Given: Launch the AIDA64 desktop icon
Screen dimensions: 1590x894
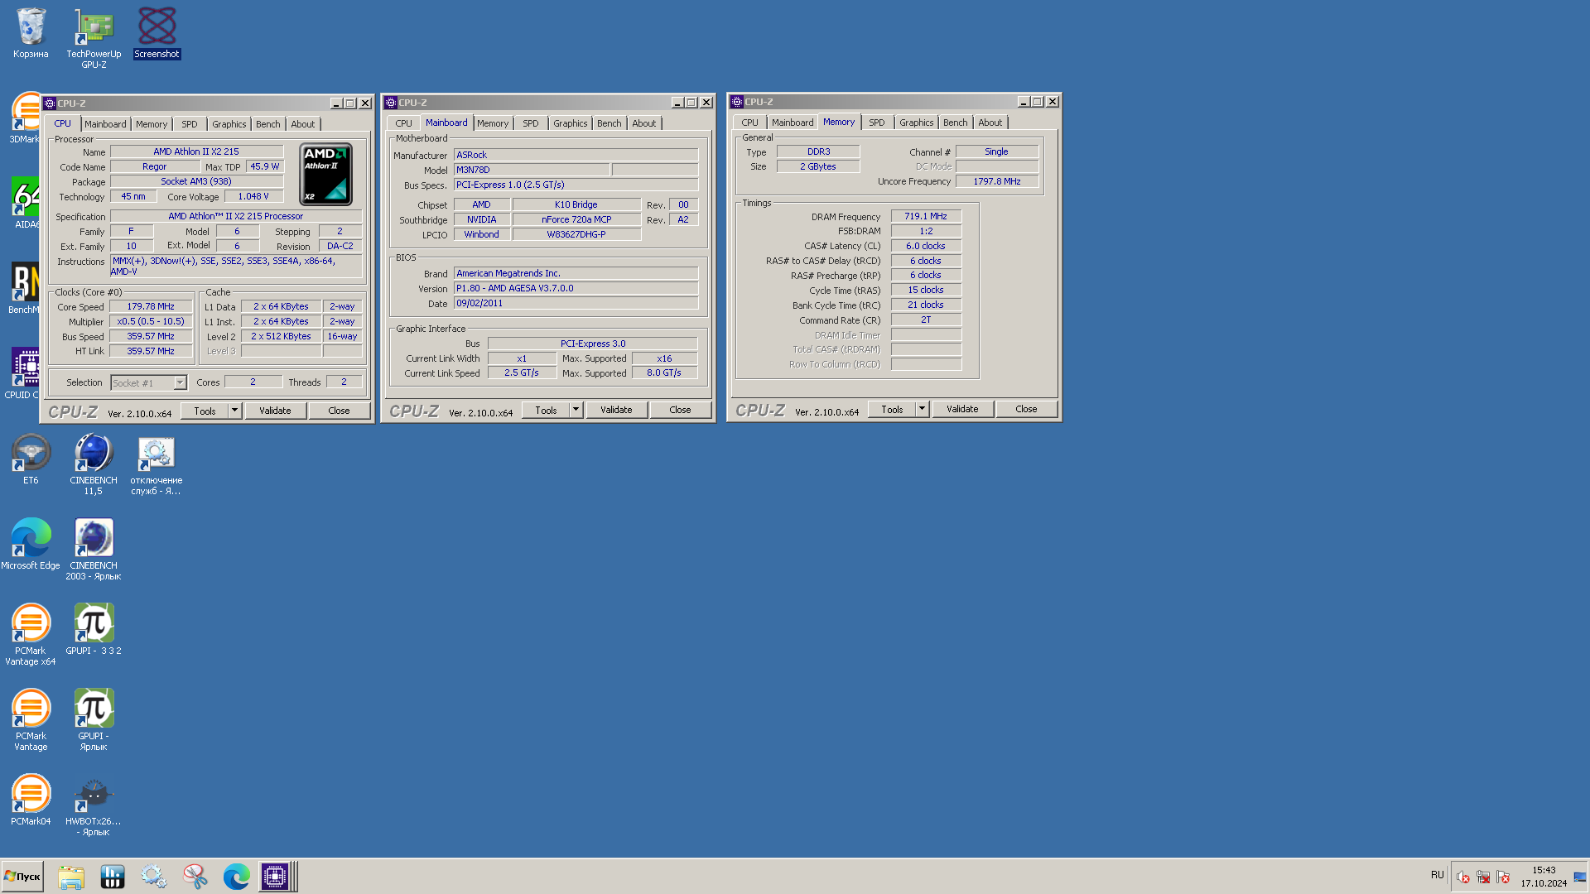Looking at the screenshot, I should click(x=25, y=203).
